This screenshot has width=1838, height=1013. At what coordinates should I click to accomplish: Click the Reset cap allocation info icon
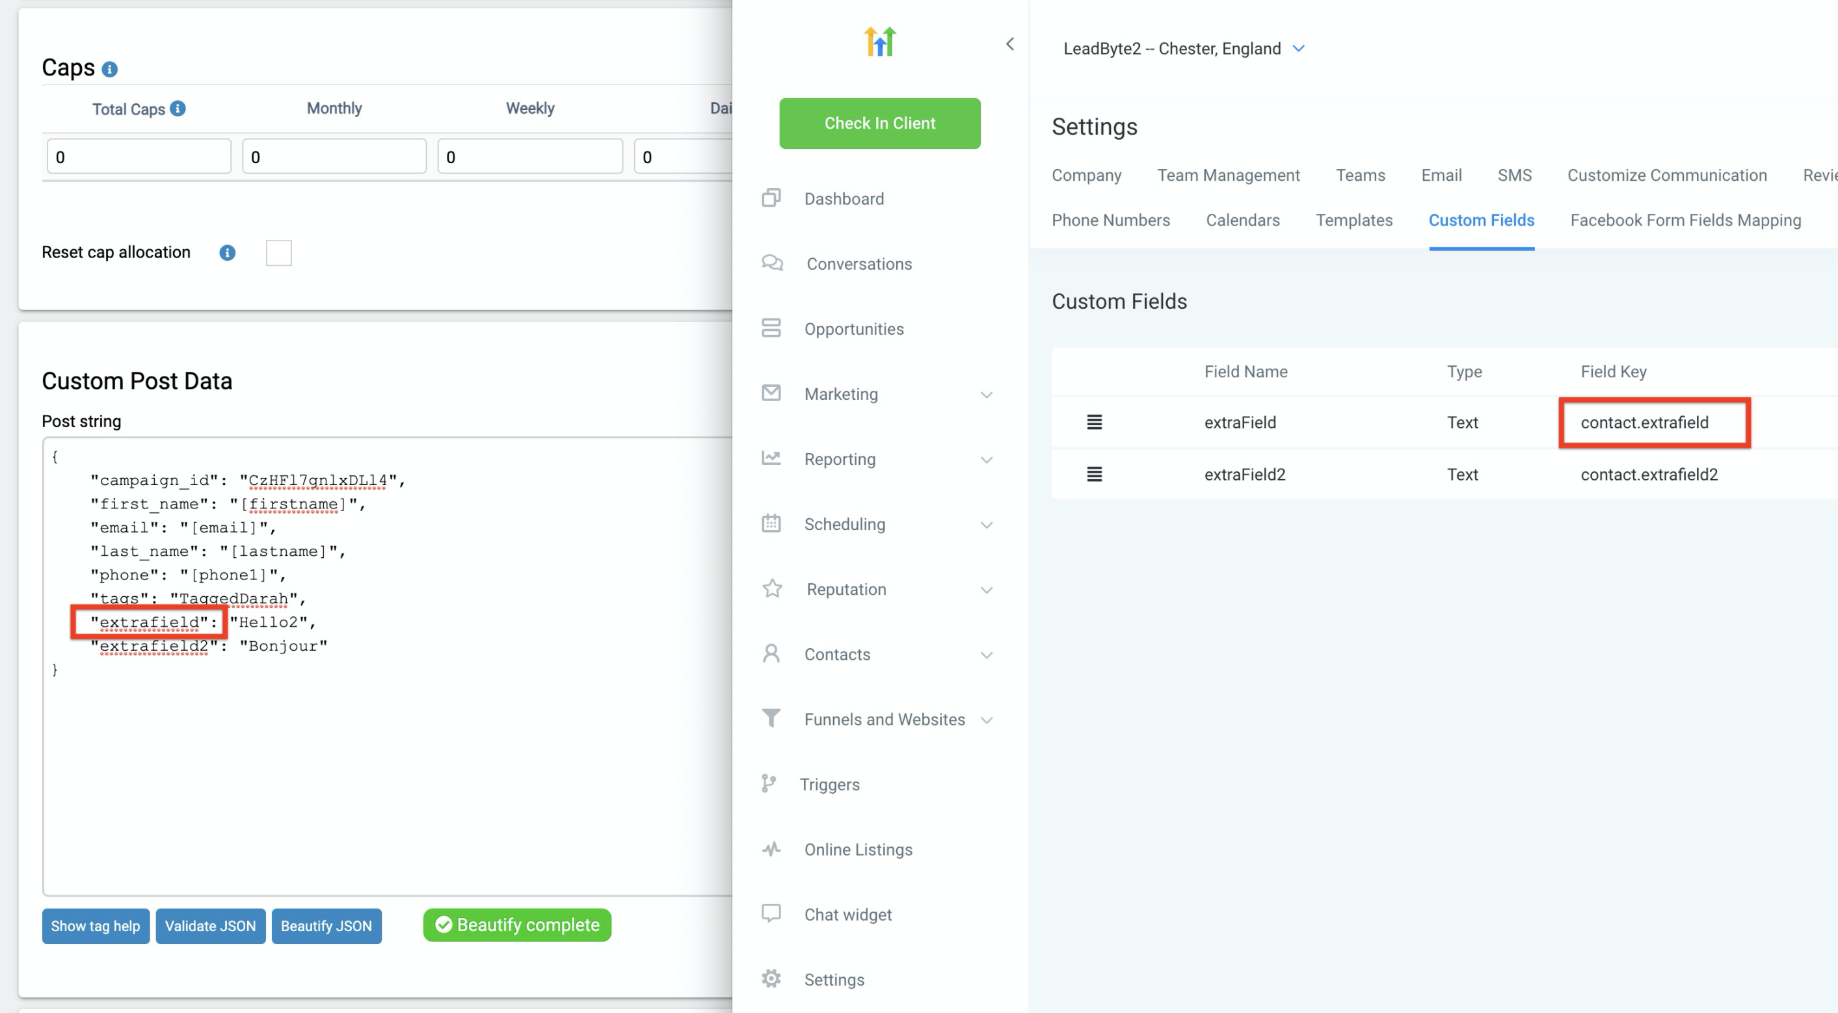pos(227,252)
